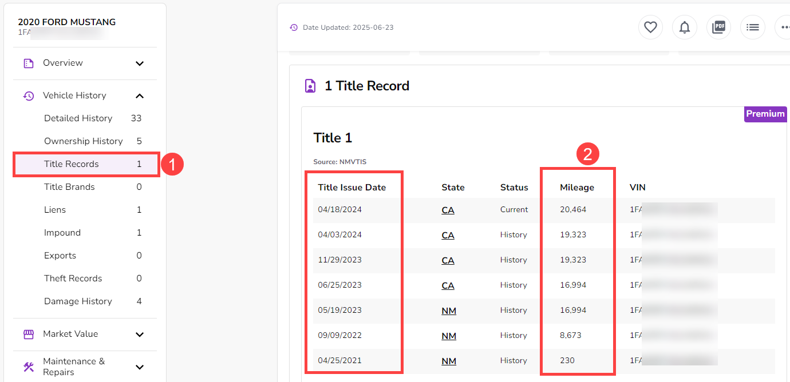
Task: Select Title Records in sidebar
Action: click(86, 164)
